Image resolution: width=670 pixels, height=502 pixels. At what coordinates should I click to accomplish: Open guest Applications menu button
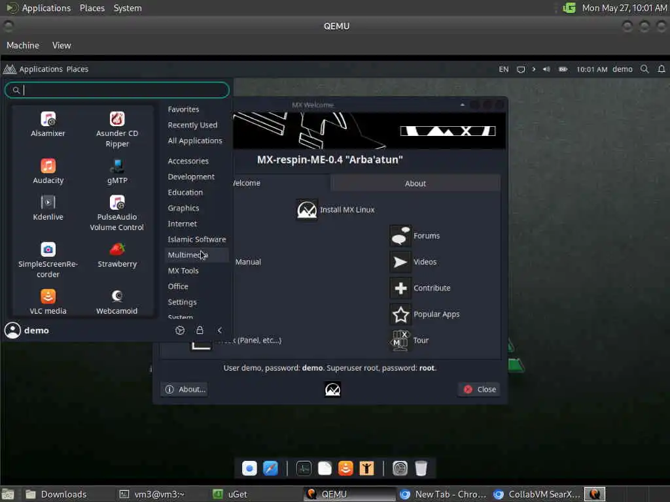coord(33,69)
